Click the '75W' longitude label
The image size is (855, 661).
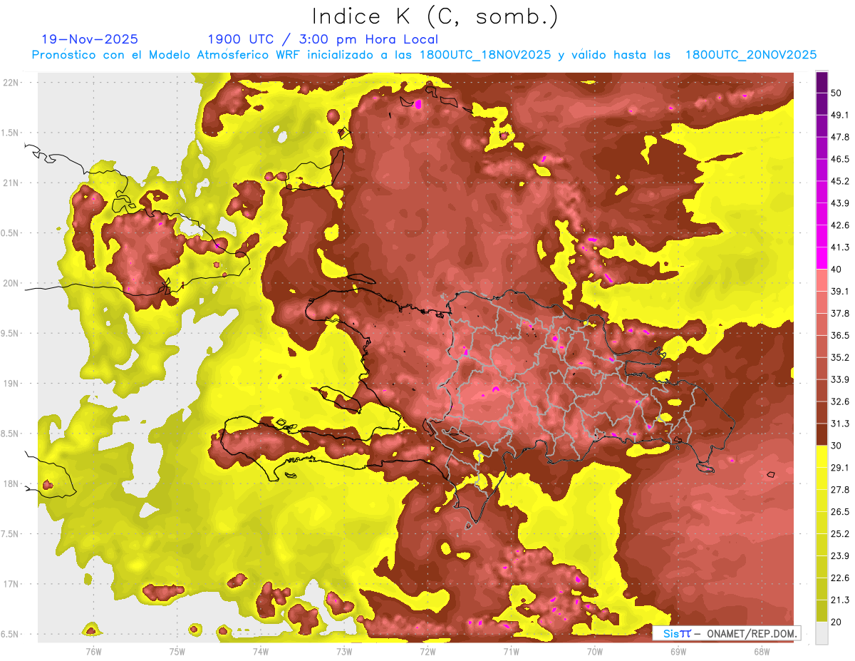pyautogui.click(x=177, y=651)
